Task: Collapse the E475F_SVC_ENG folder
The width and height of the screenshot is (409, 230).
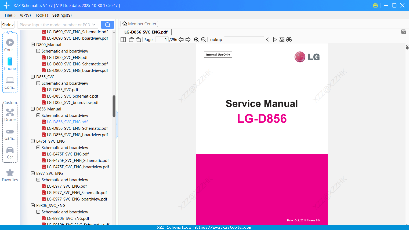Action: [32, 141]
